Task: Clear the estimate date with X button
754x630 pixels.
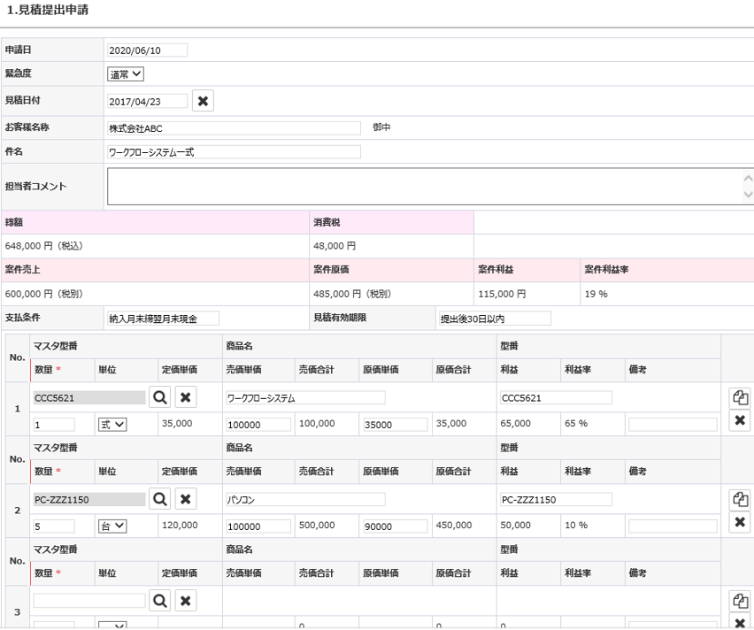Action: point(204,101)
